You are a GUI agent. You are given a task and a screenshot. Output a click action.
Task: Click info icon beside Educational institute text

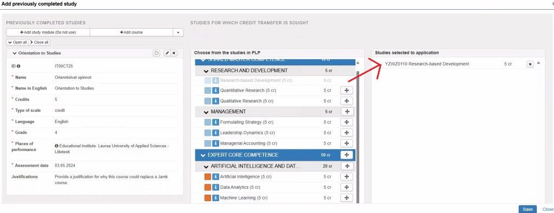(x=56, y=146)
